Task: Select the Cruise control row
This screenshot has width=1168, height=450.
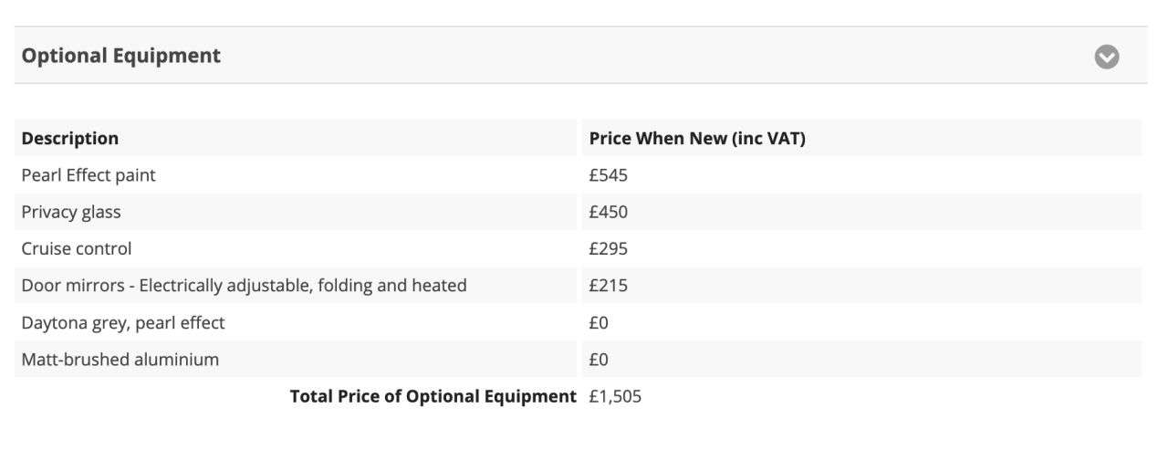Action: coord(579,248)
